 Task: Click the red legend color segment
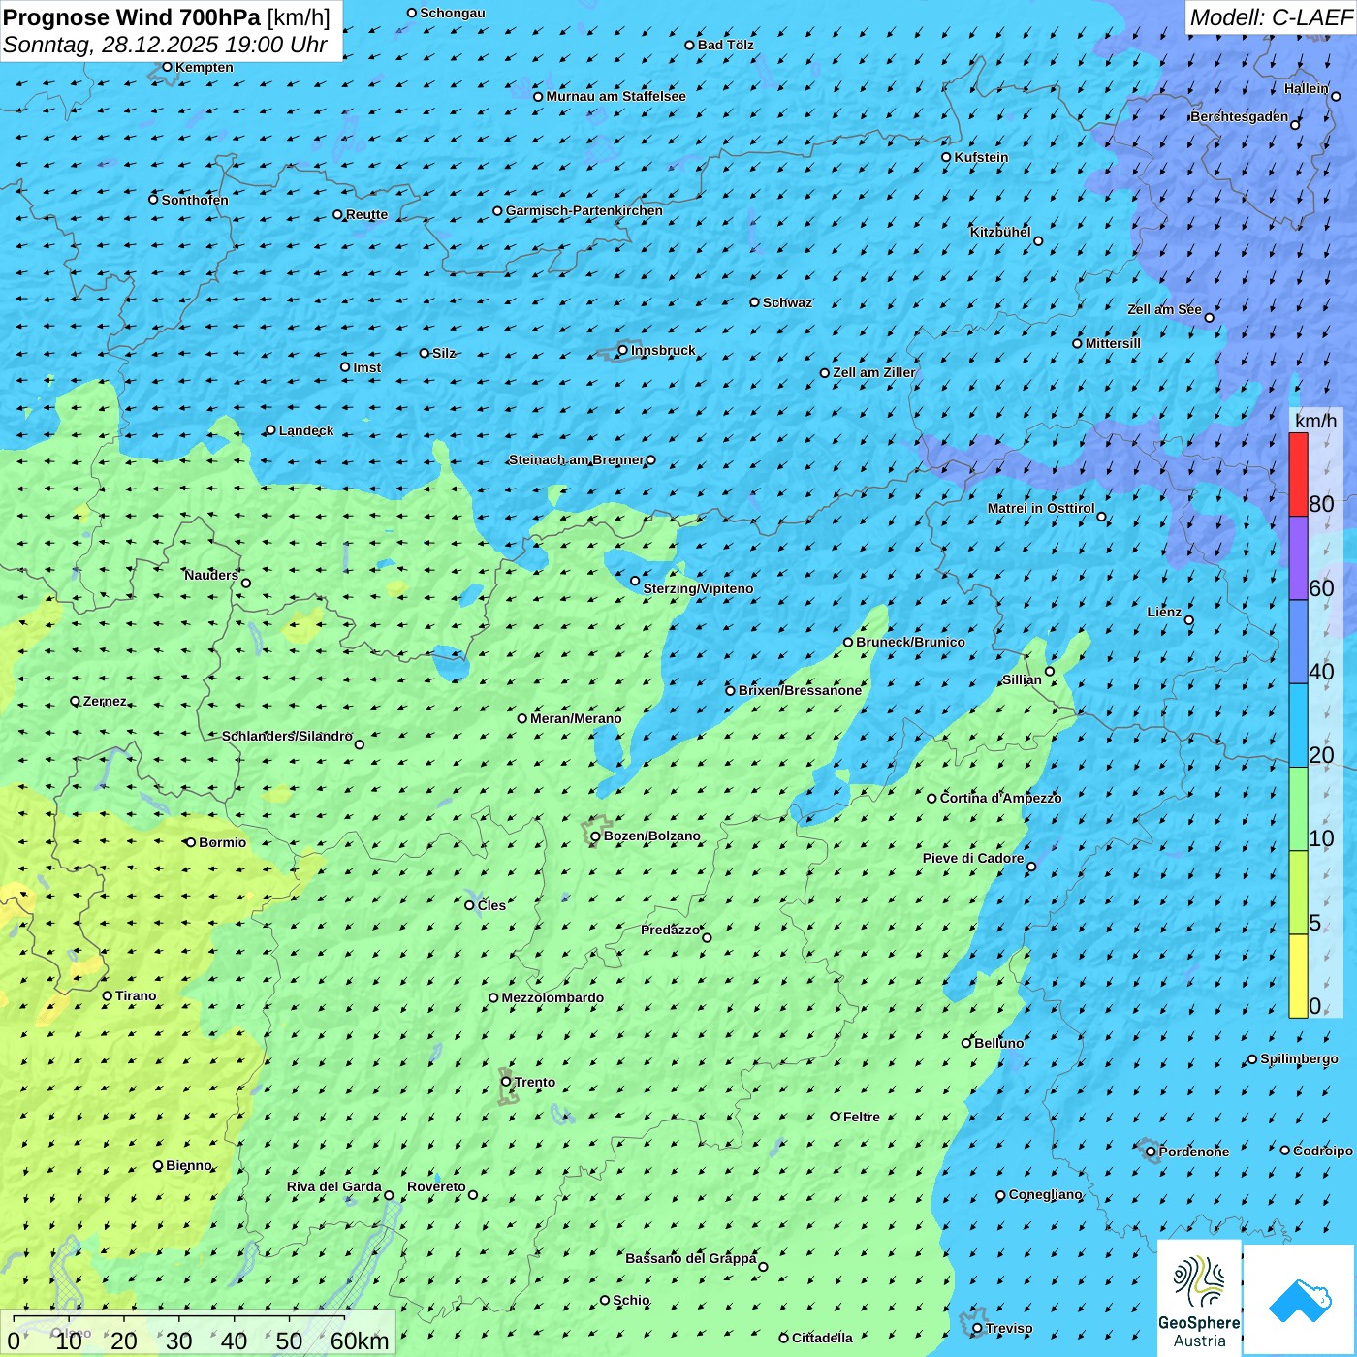1298,474
